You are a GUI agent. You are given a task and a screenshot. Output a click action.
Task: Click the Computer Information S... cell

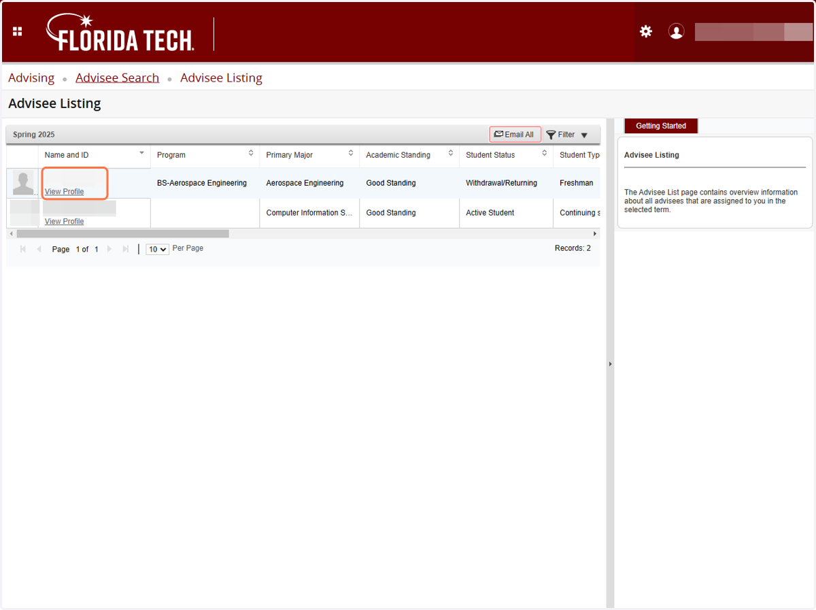309,213
